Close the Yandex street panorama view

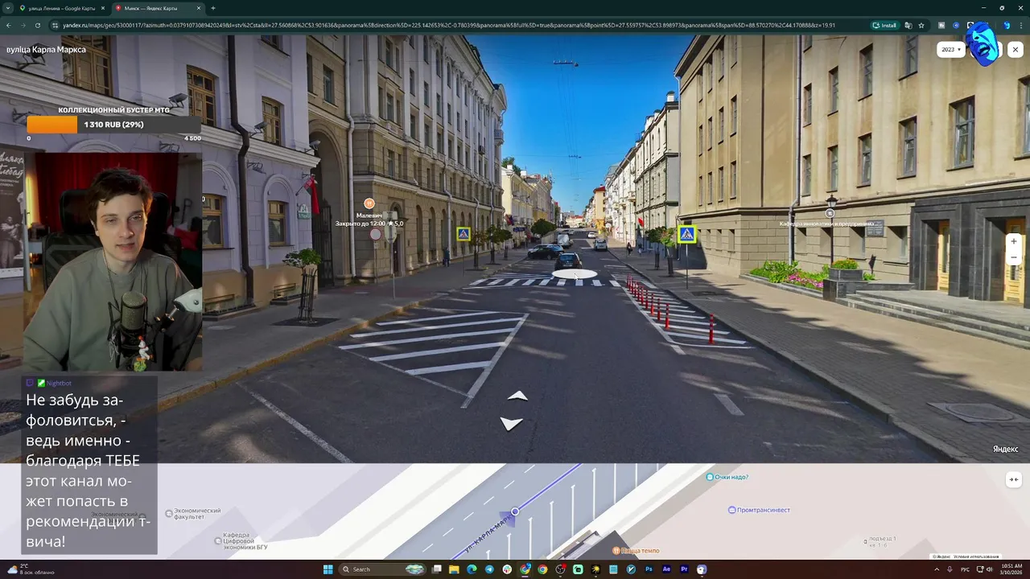click(1016, 50)
